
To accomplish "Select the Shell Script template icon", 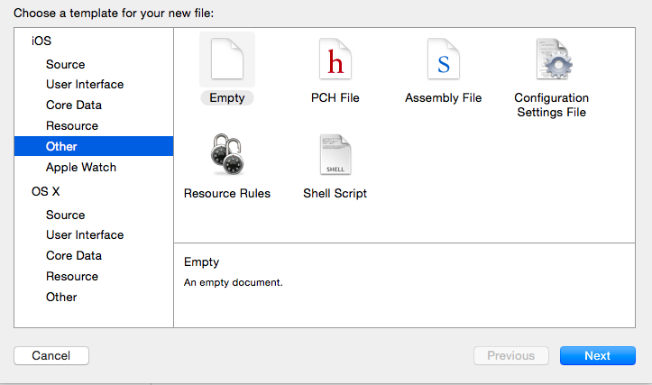I will [x=335, y=154].
